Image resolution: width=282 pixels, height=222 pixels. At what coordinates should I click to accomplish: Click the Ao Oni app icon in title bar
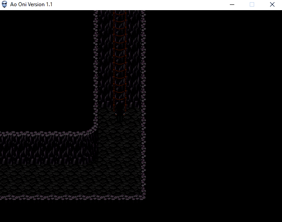[x=4, y=4]
